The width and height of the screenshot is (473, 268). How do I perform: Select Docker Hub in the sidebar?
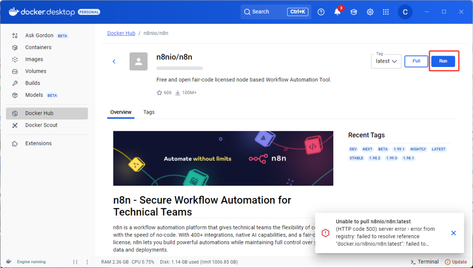tap(47, 113)
